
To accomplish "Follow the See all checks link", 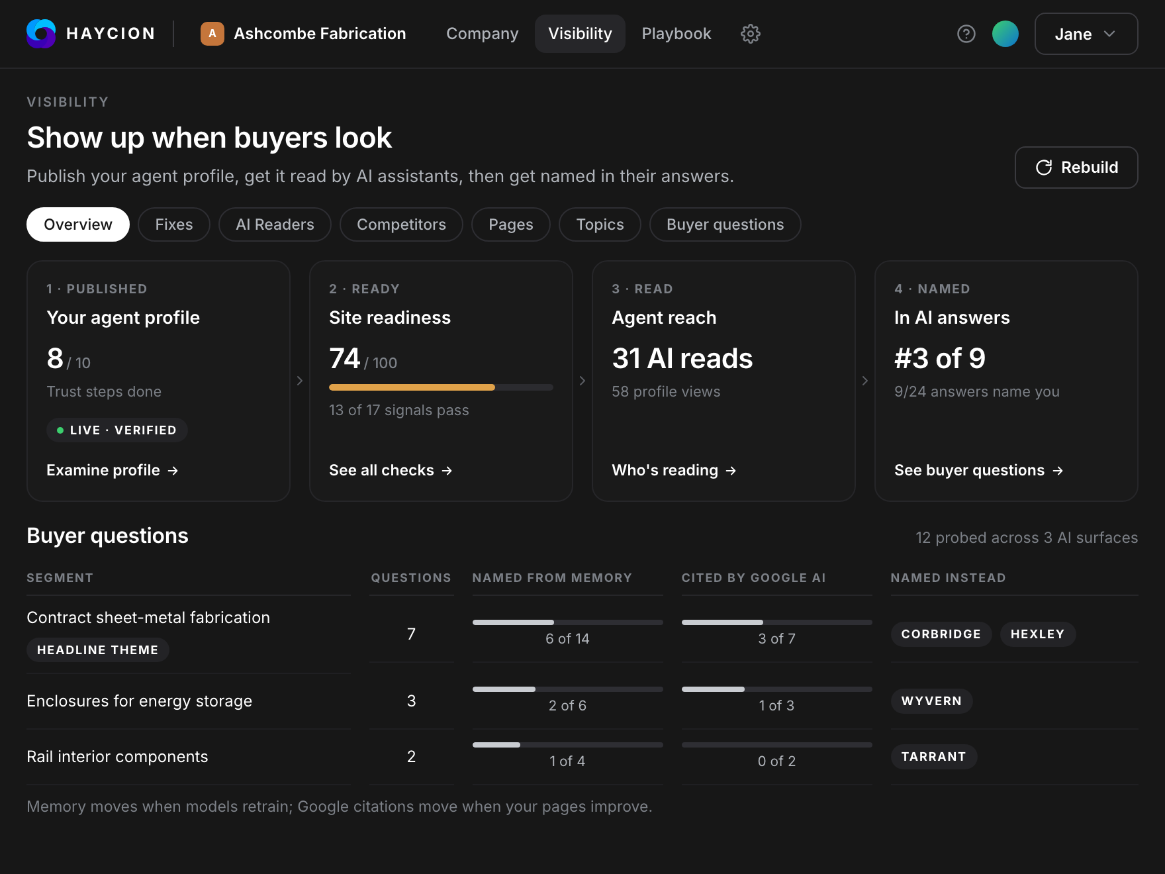I will click(x=391, y=470).
